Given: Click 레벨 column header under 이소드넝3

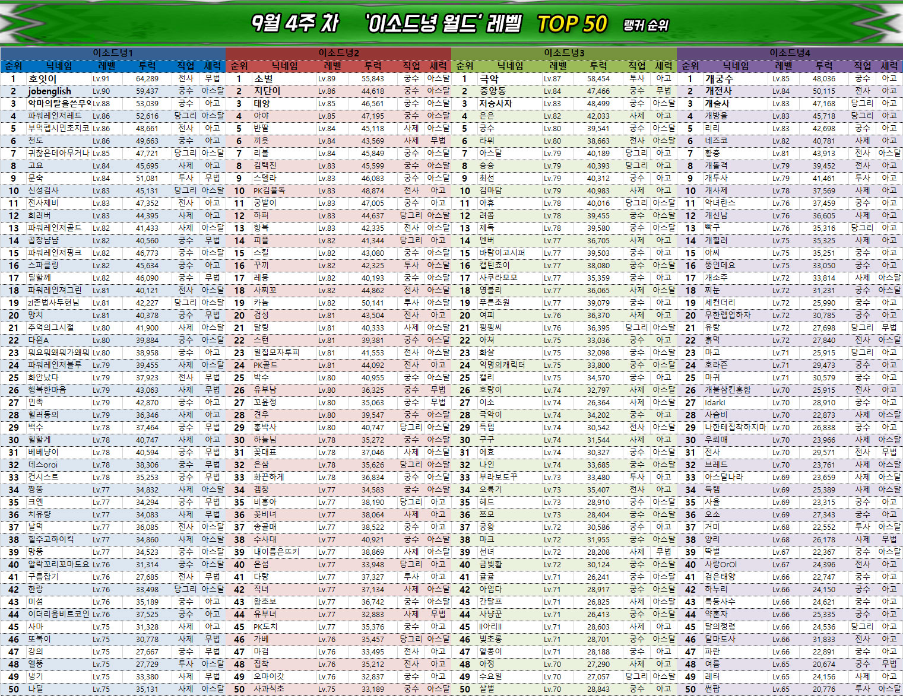Looking at the screenshot, I should click(558, 66).
